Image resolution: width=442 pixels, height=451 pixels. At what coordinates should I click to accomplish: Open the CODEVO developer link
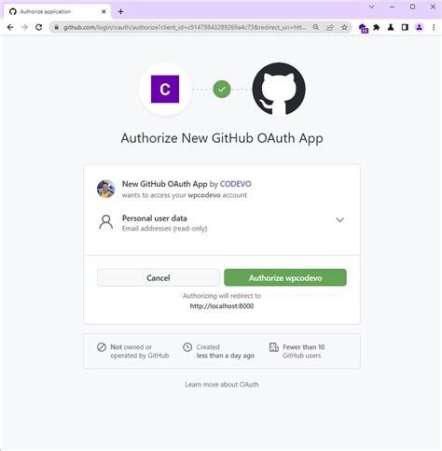click(235, 184)
